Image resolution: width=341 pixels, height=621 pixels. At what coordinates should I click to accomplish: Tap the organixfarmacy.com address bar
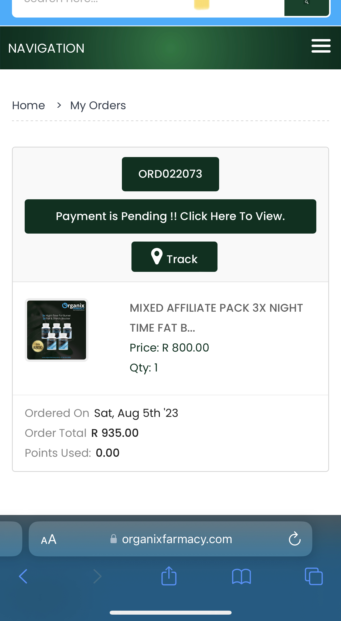click(170, 539)
